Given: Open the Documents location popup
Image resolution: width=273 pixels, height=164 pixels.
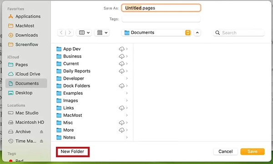Looking at the screenshot, I should pyautogui.click(x=157, y=33).
